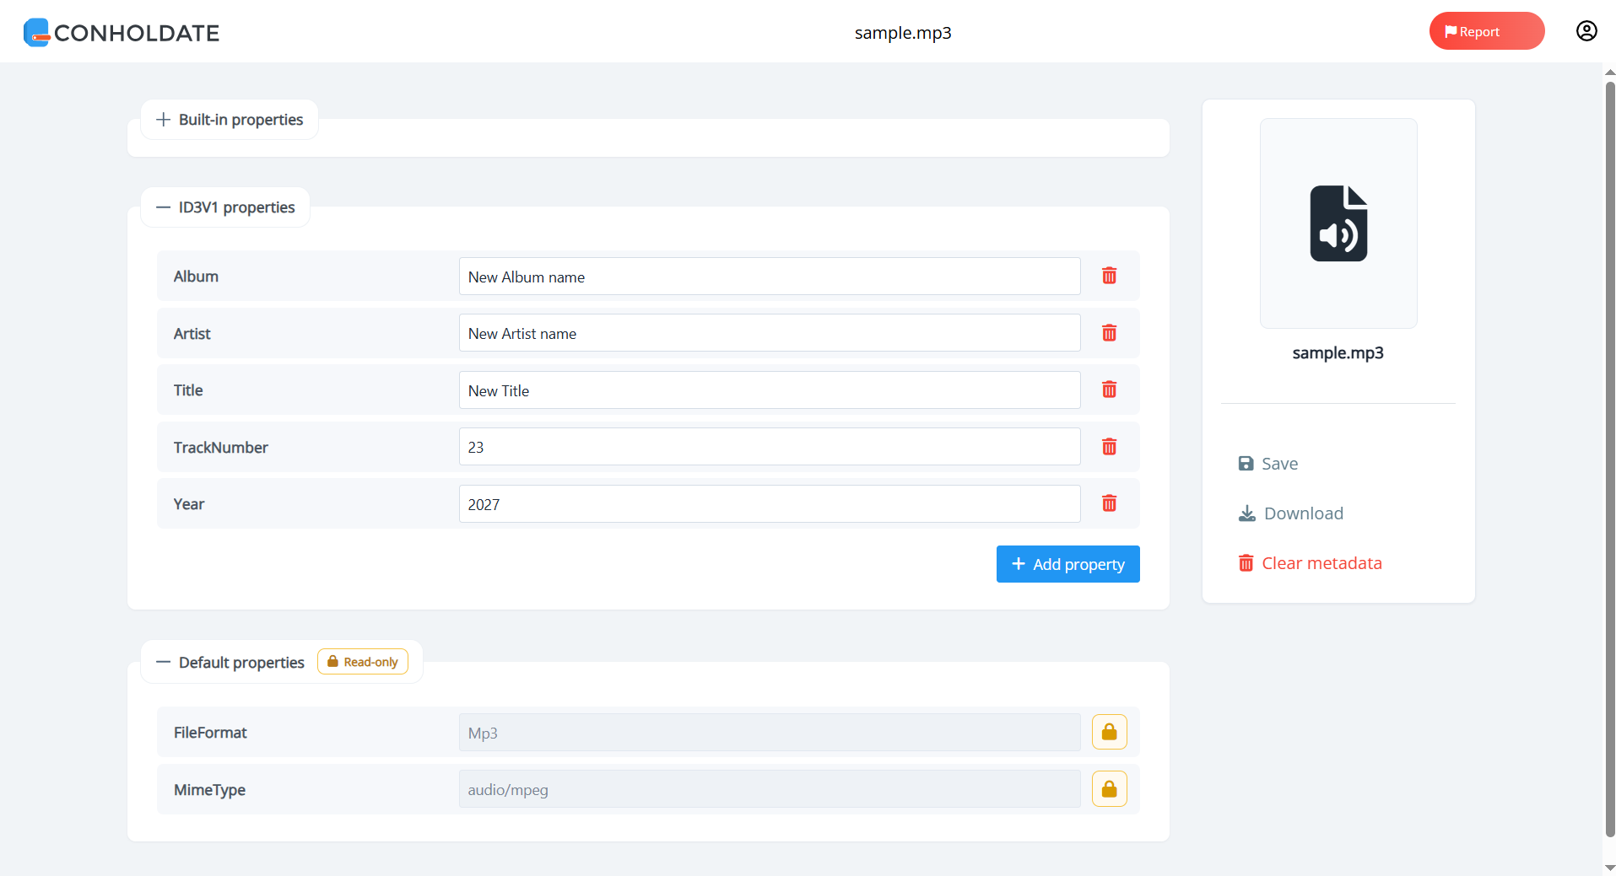Click the Conholdate logo

click(122, 32)
